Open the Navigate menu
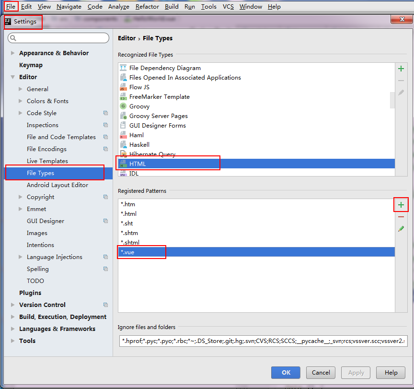Screen dimensions: 414x389 click(x=69, y=7)
